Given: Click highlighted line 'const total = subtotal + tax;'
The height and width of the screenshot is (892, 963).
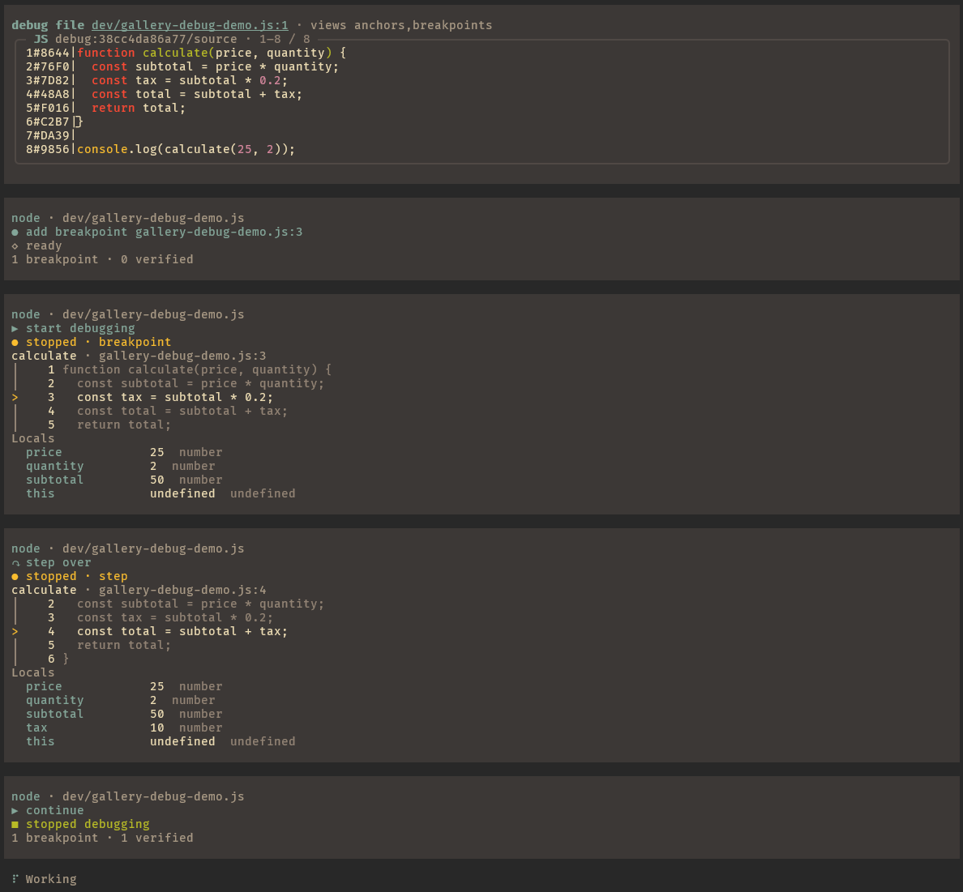Looking at the screenshot, I should tap(182, 631).
